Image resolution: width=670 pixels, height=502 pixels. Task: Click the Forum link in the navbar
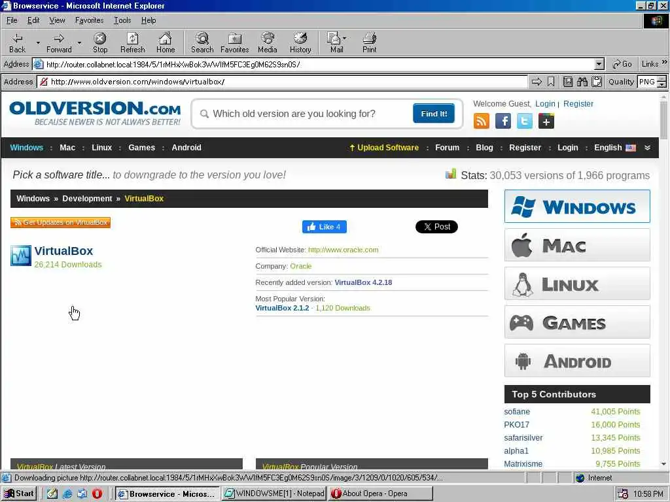[447, 148]
